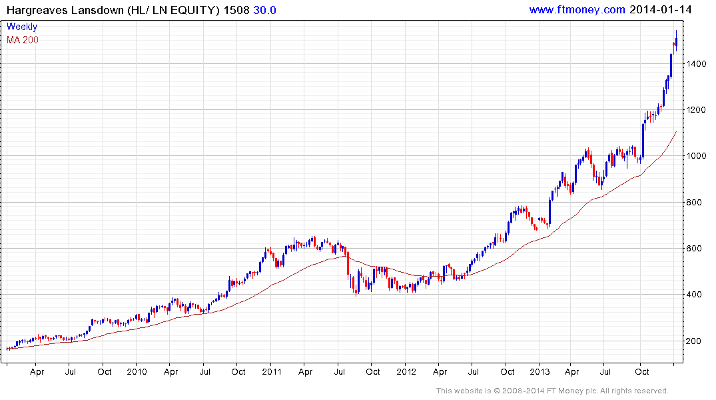Screen dimensions: 716x400
Task: Click the FT Money copyright notice
Action: [x=552, y=391]
